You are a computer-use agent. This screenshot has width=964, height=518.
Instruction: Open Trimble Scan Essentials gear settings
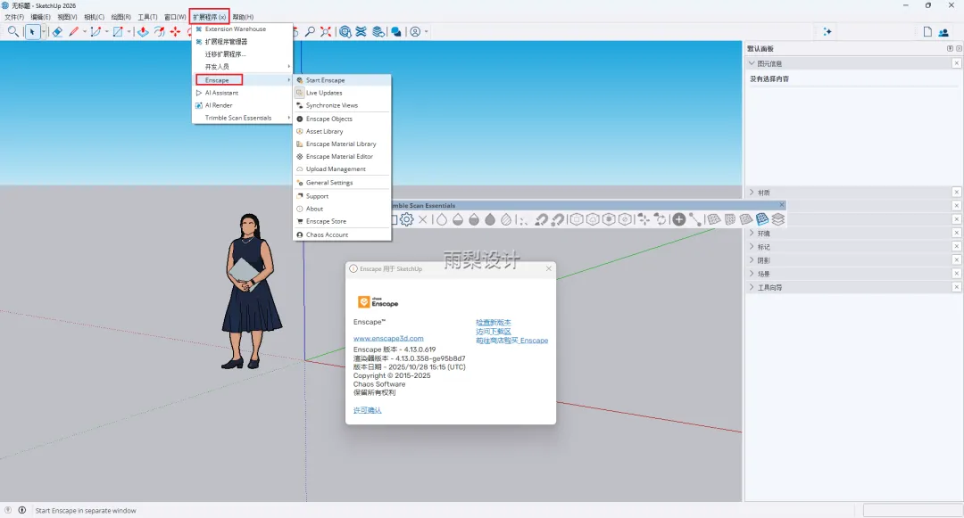tap(407, 219)
